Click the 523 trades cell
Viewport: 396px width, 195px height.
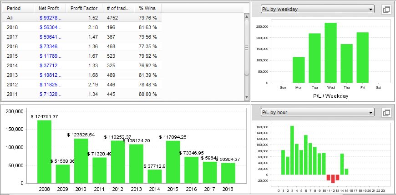tap(111, 56)
